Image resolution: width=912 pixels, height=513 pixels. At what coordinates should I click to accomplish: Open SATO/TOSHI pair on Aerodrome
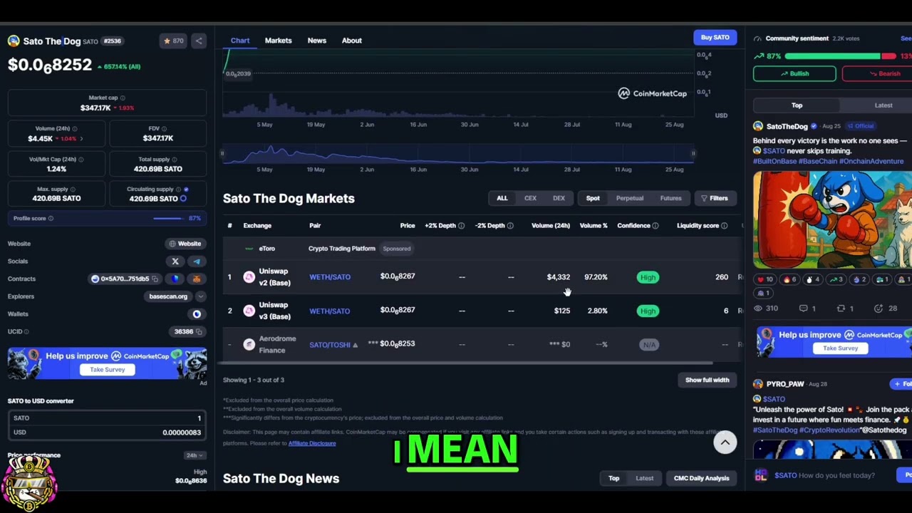pos(330,345)
